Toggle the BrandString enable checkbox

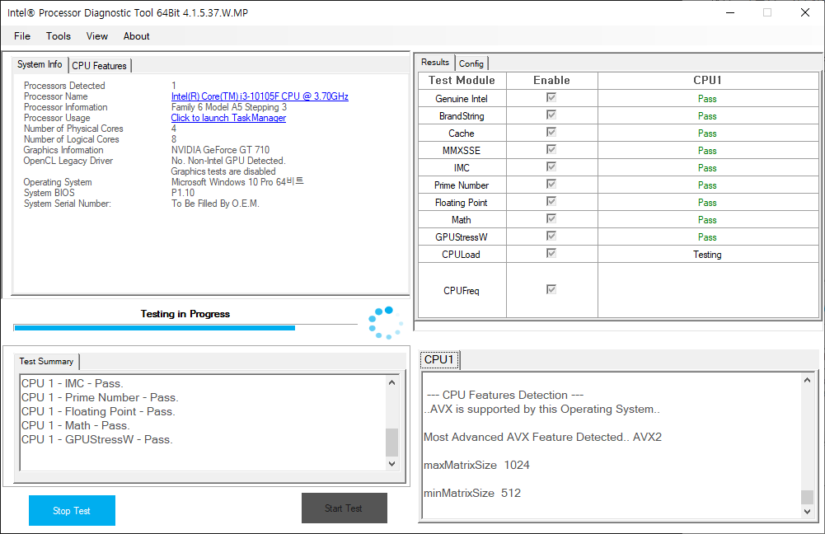pyautogui.click(x=551, y=115)
